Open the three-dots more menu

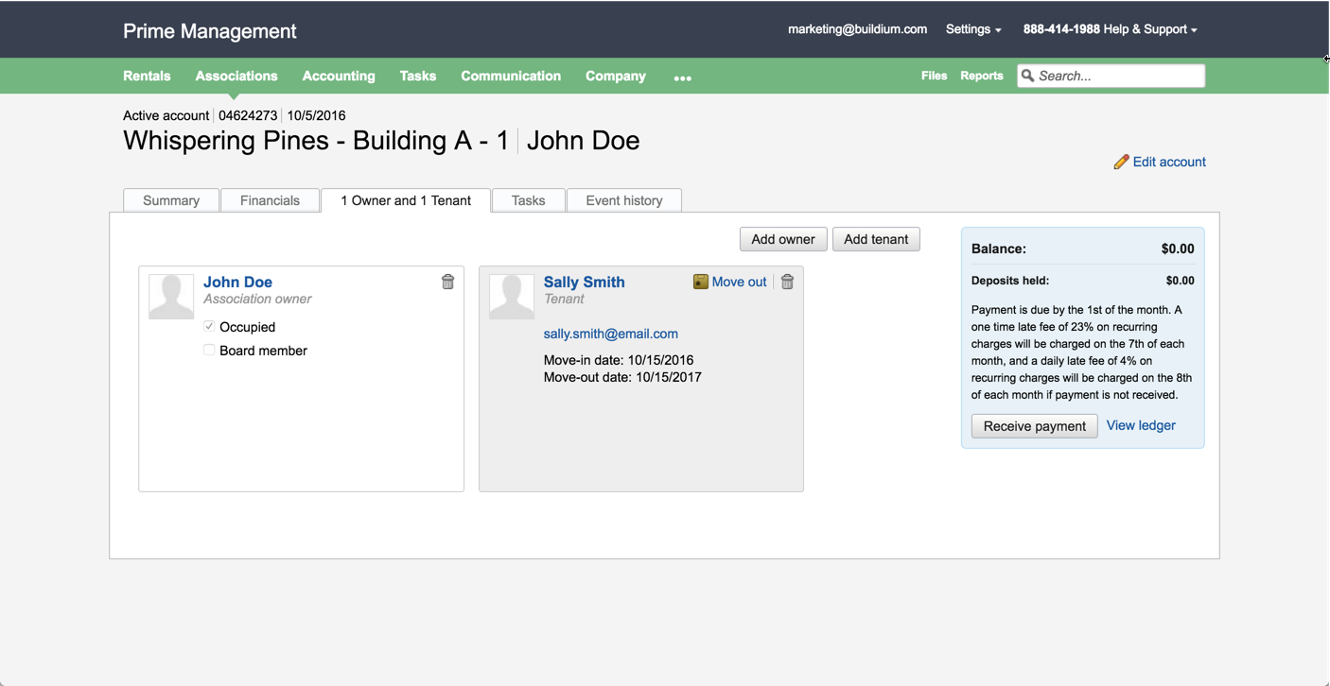tap(682, 77)
